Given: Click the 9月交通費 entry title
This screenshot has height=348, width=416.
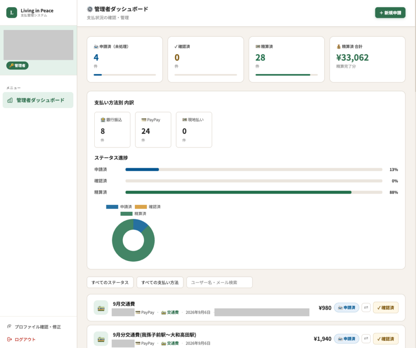Looking at the screenshot, I should [x=124, y=304].
